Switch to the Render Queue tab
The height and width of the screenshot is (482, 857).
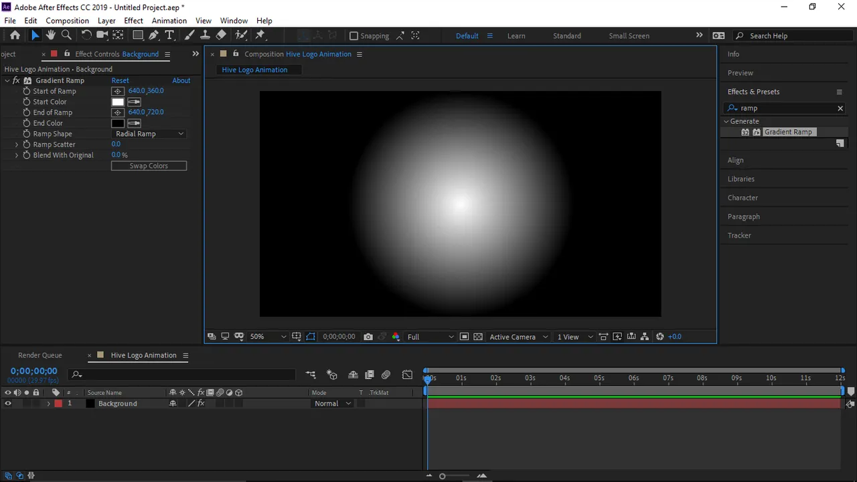click(40, 355)
